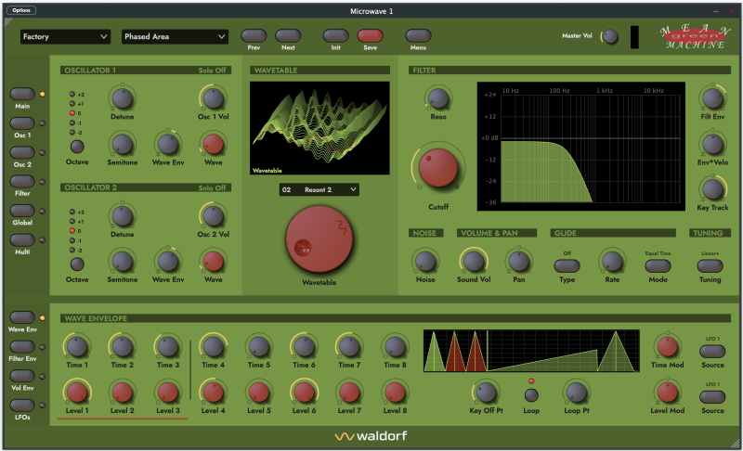The height and width of the screenshot is (451, 743).
Task: Click the Prev preset button
Action: coord(254,35)
